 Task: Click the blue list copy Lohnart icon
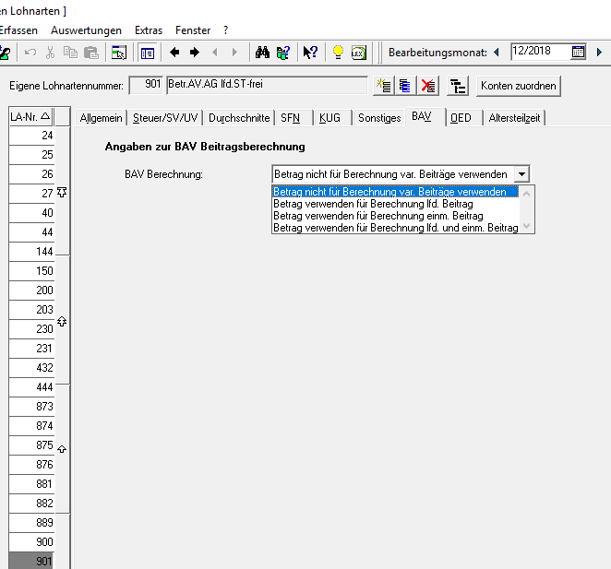(x=405, y=86)
